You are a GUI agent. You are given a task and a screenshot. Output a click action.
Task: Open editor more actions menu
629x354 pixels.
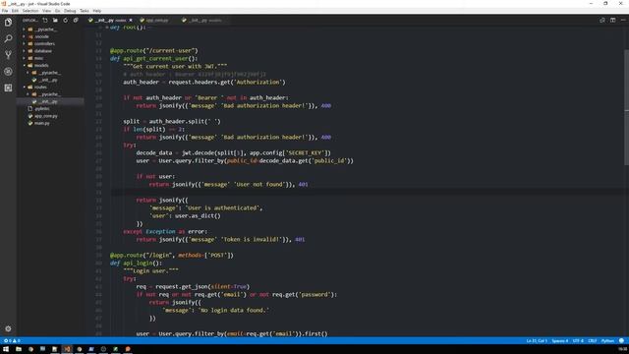pos(623,20)
